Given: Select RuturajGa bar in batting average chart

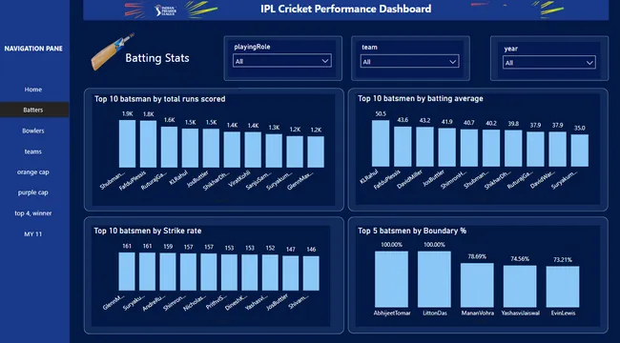Looking at the screenshot, I should pos(535,150).
